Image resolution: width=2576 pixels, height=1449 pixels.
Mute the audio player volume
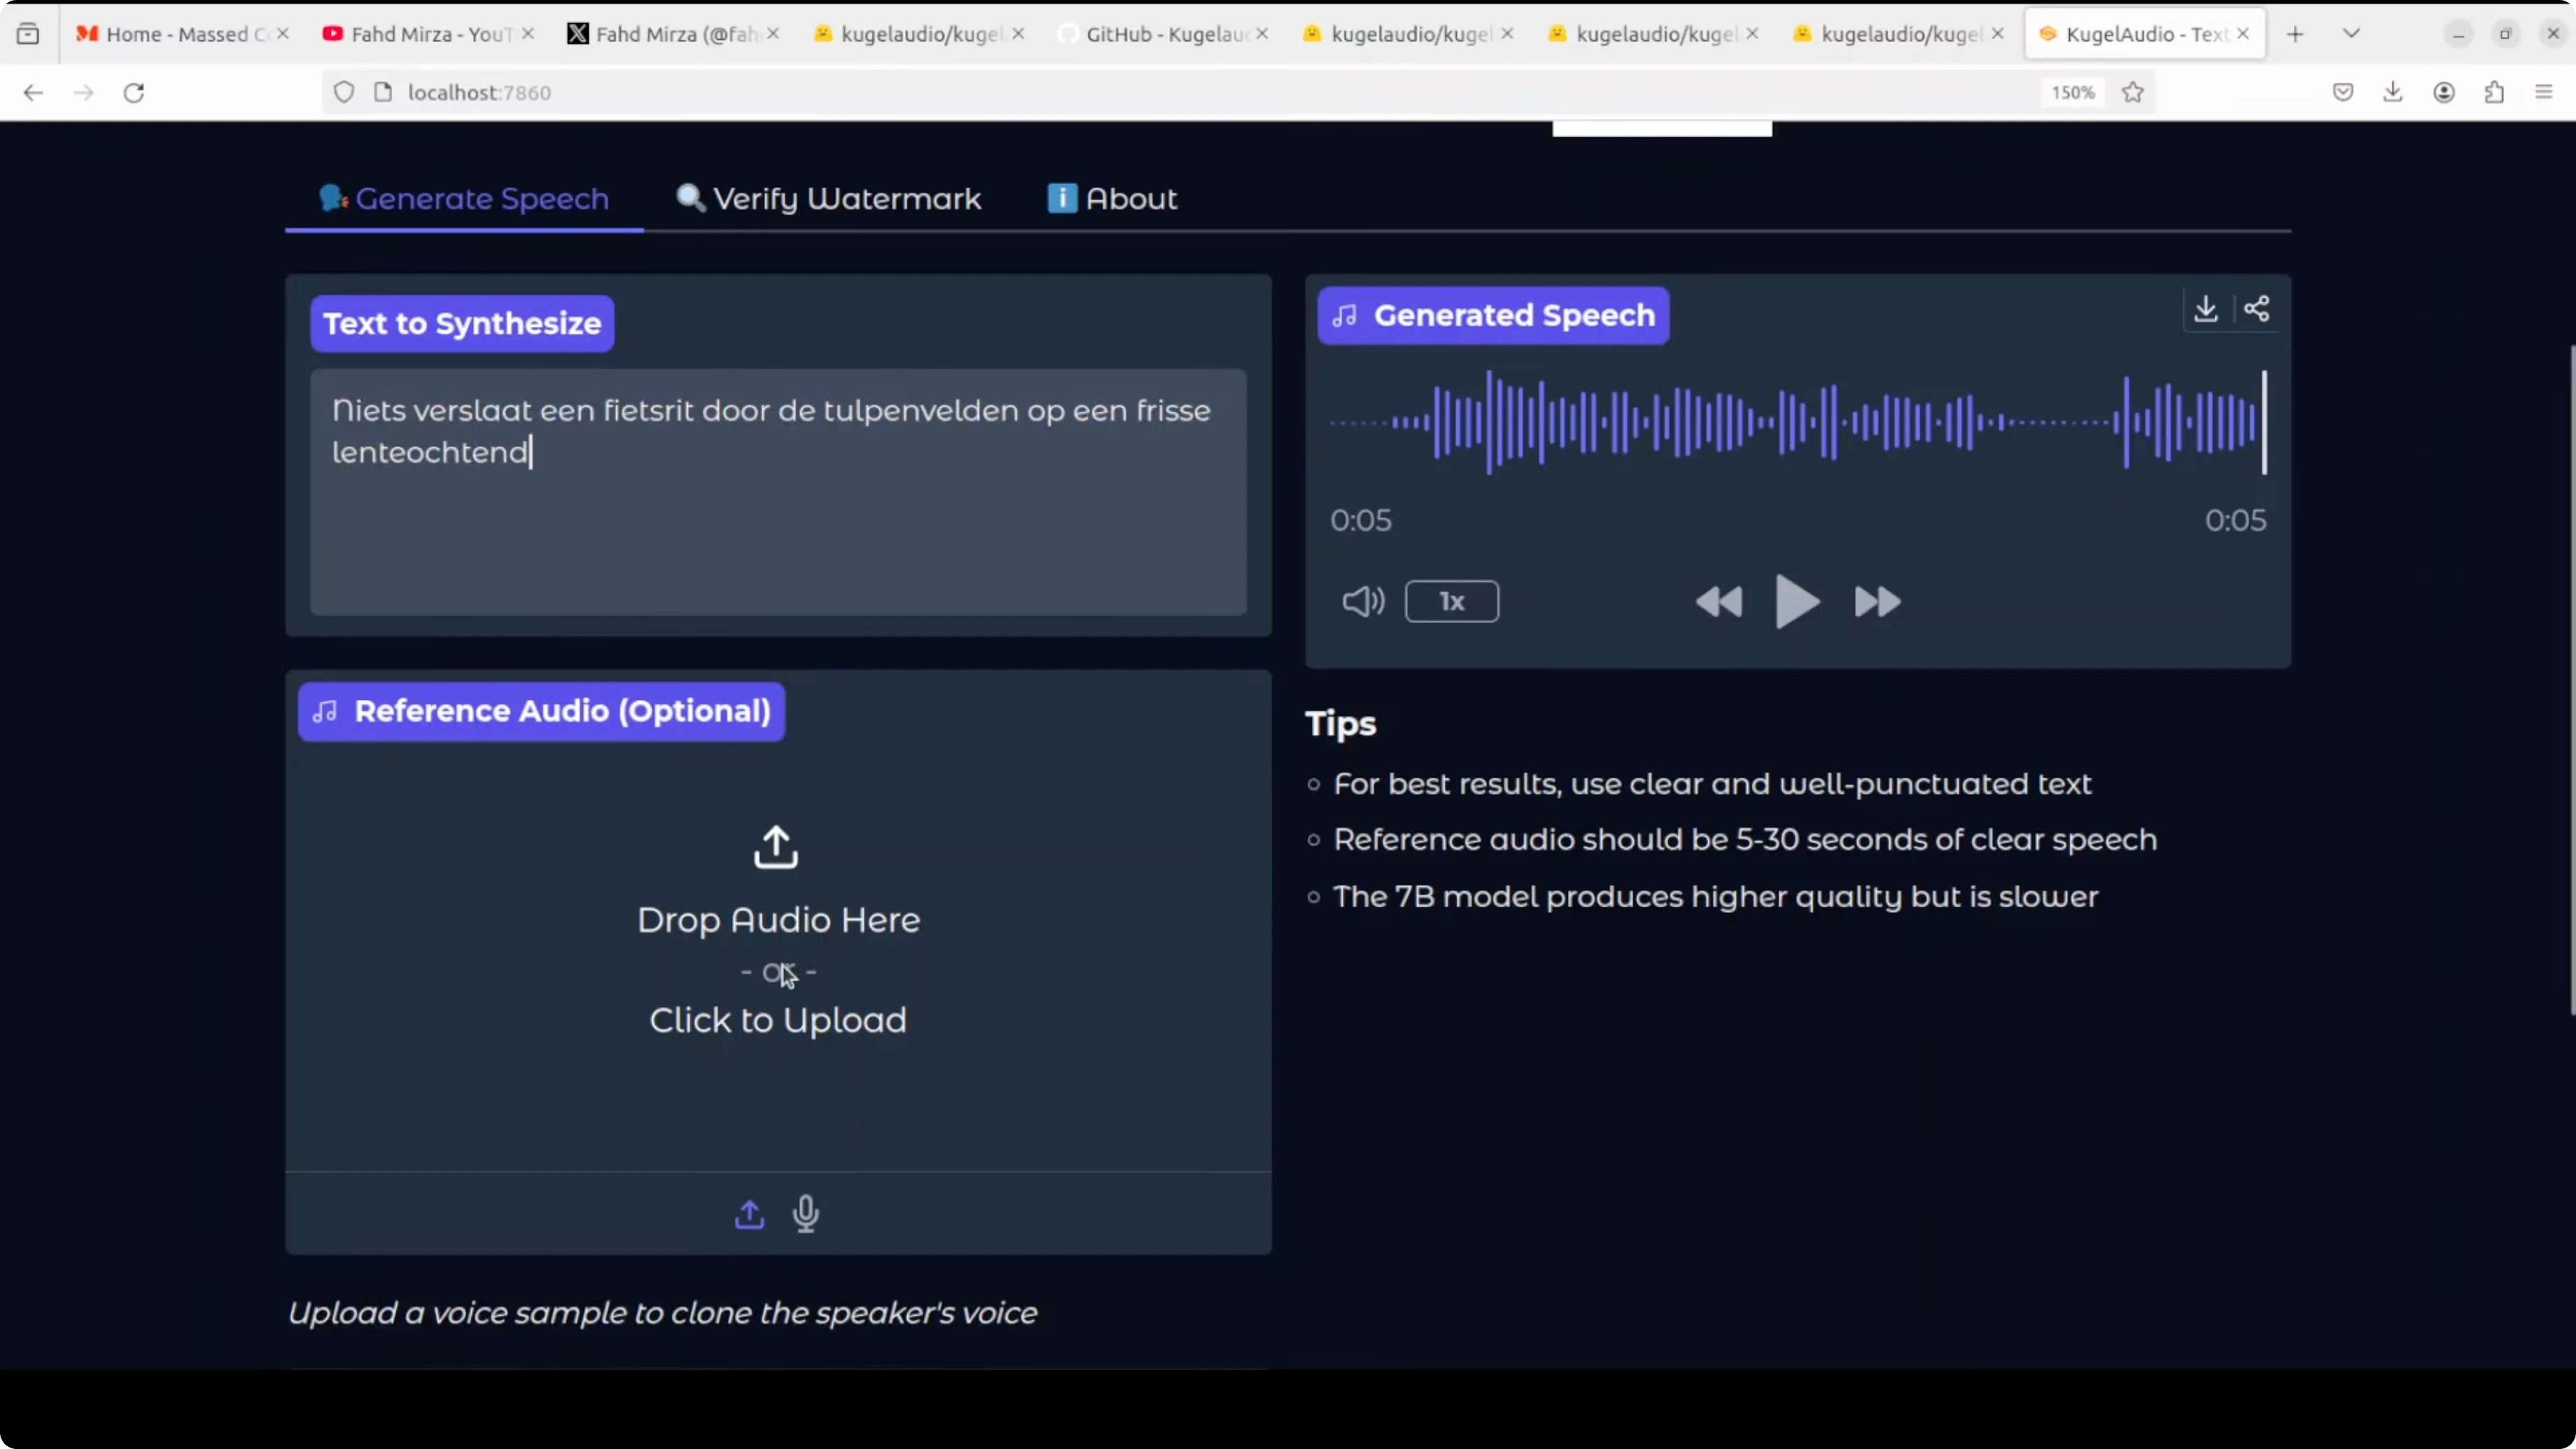tap(1362, 602)
